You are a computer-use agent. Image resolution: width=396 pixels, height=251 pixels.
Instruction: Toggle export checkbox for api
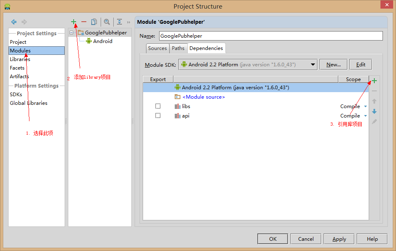click(158, 115)
